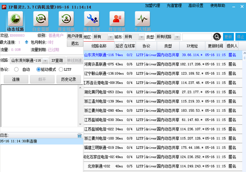Expand the 地区 region dropdown
246x172 pixels.
click(x=110, y=37)
